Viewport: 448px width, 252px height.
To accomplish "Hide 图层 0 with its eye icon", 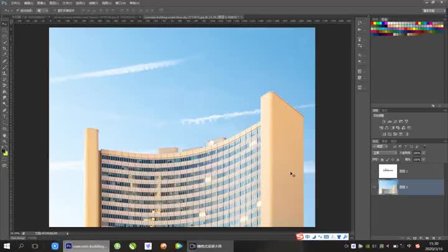I will (x=374, y=187).
